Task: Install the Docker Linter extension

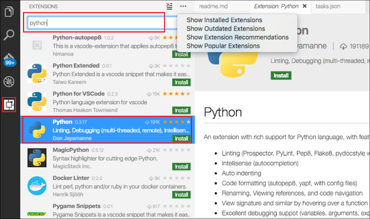Action: pos(181,195)
